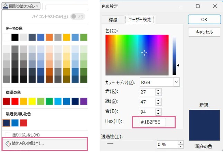
Task: Increase transparency with the up arrow
Action: tap(181, 143)
